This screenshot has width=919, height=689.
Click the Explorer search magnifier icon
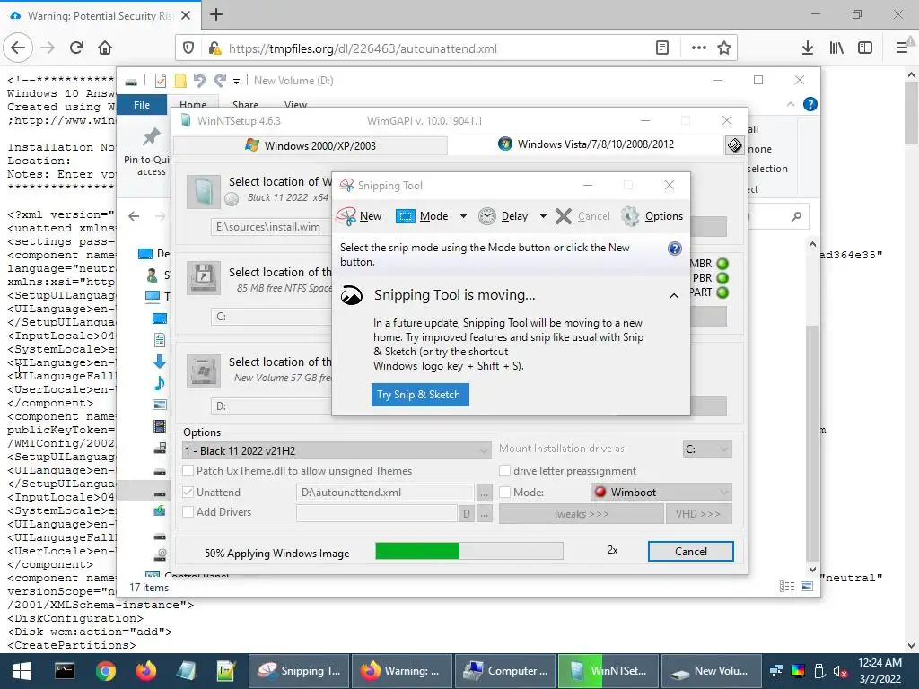pos(795,217)
